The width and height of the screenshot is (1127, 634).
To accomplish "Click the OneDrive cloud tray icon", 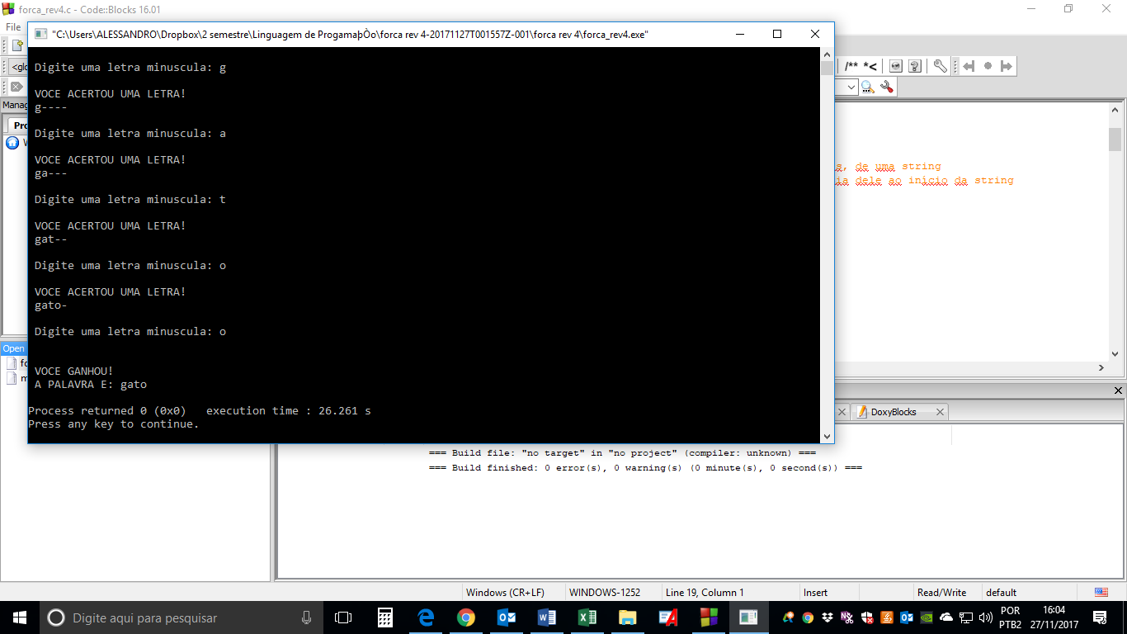I will click(x=946, y=617).
